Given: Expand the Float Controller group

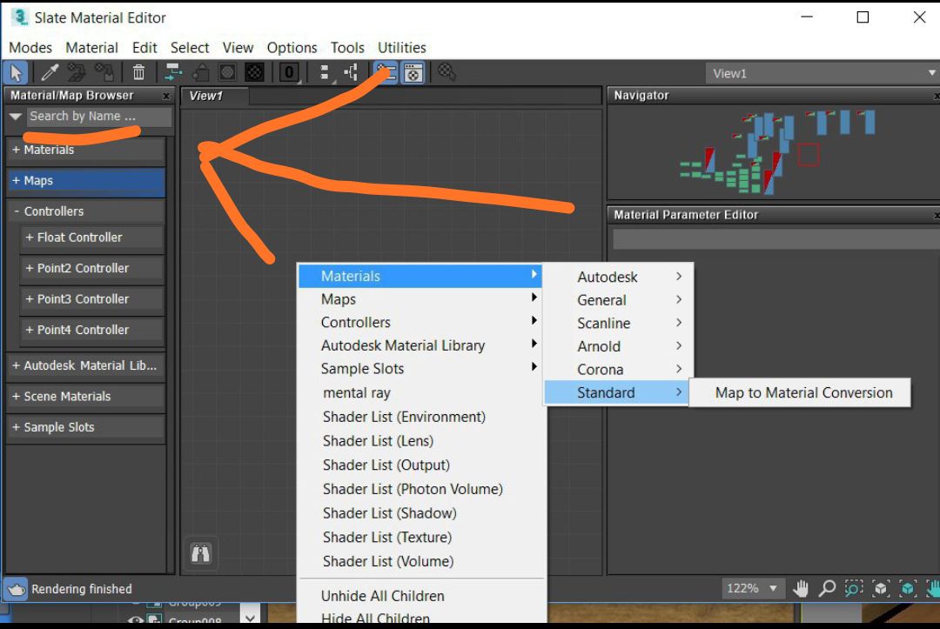Looking at the screenshot, I should coord(91,238).
